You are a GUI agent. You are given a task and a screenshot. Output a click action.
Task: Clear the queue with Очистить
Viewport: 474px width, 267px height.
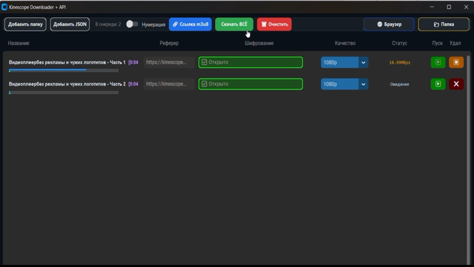tap(274, 24)
